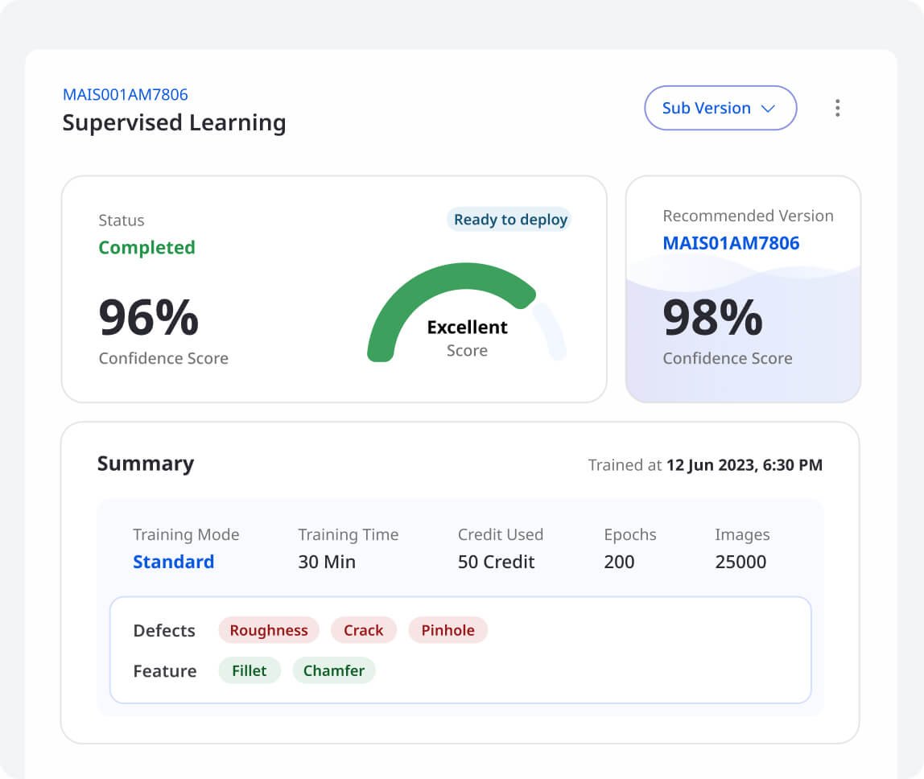Open recommended version MAIS01AM7806 link
924x779 pixels.
point(731,243)
